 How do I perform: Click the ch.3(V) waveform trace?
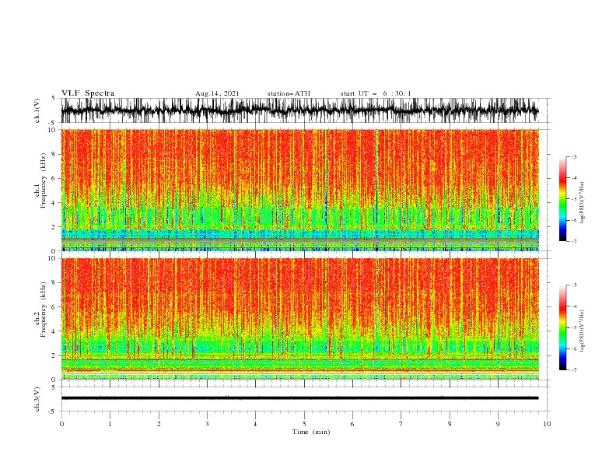point(300,398)
